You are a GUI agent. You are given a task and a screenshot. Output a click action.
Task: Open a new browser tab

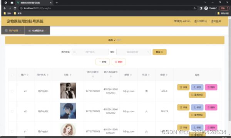coord(57,3)
